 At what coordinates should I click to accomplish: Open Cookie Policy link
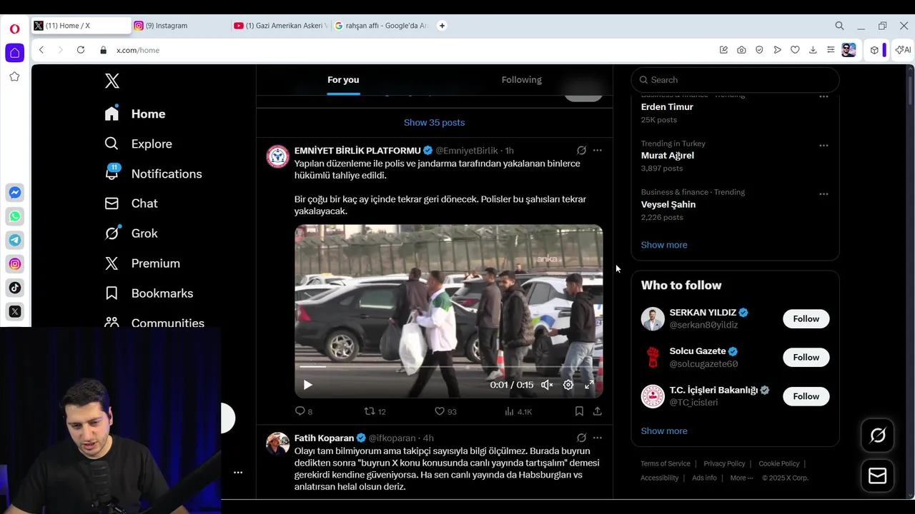pos(779,463)
